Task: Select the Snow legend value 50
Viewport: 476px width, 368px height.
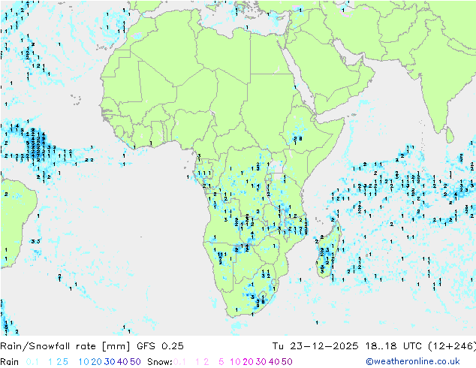Action: 287,362
